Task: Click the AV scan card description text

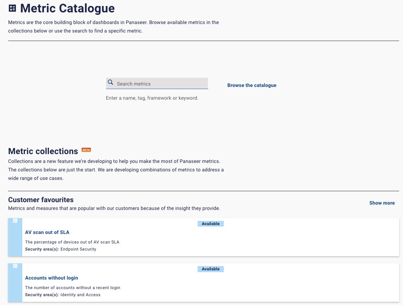Action: click(72, 242)
